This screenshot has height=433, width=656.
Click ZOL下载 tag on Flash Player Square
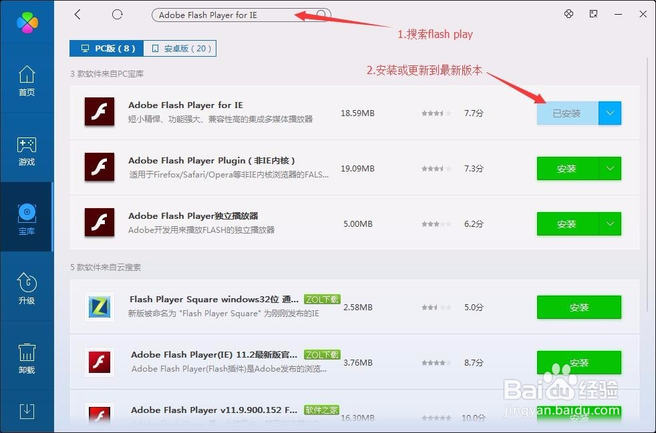322,300
